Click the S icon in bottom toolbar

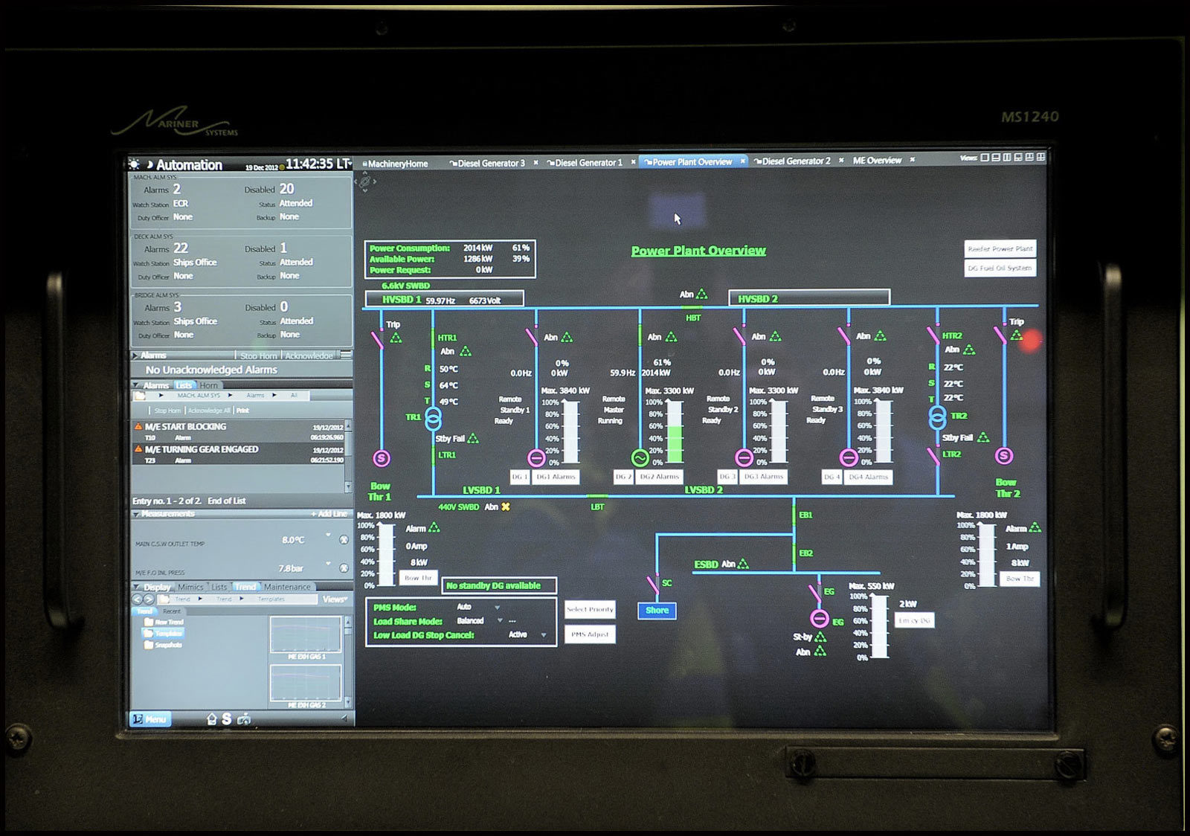tap(227, 719)
